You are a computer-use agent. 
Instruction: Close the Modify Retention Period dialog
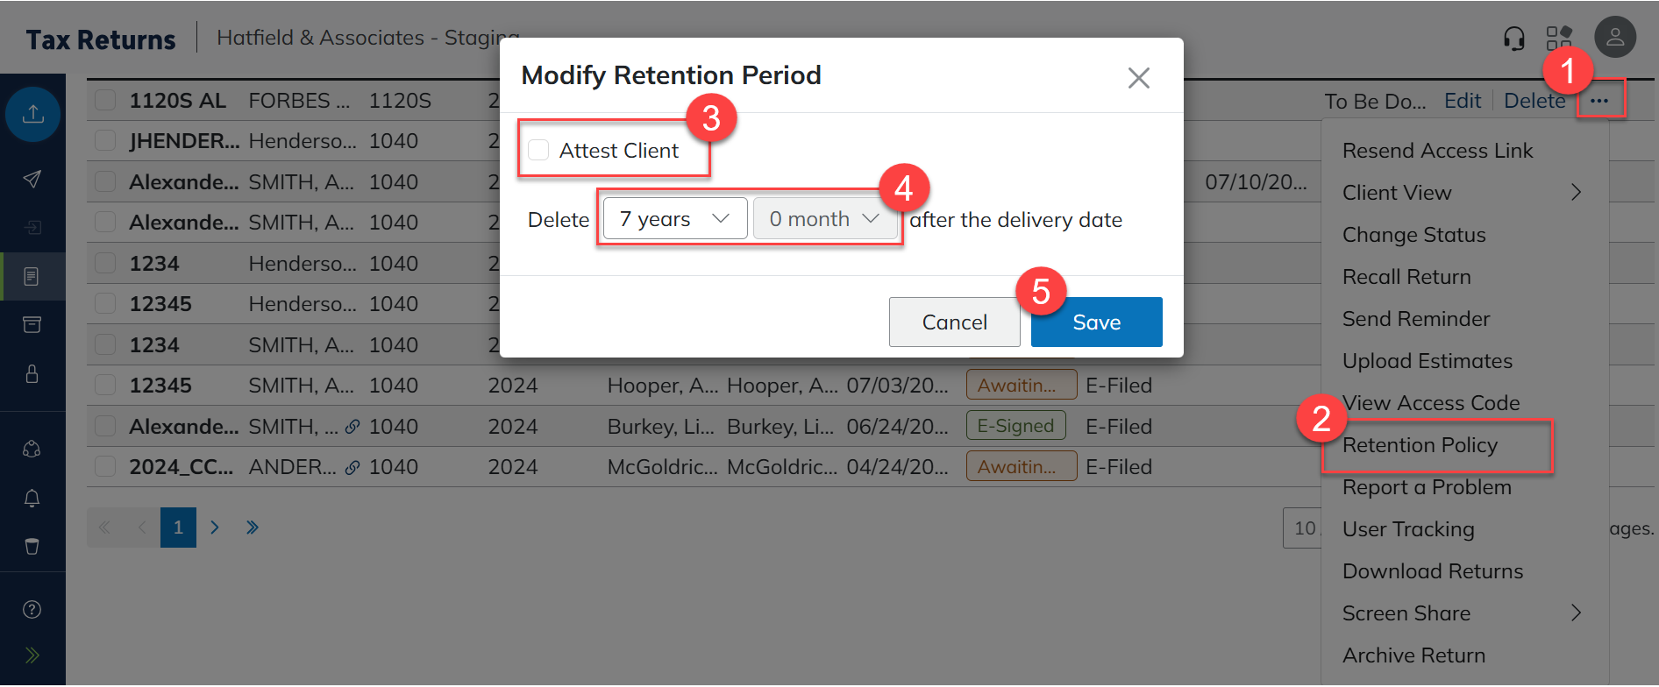[1138, 78]
